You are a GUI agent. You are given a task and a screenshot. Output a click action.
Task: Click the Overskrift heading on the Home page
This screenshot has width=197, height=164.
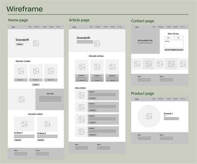tap(22, 40)
